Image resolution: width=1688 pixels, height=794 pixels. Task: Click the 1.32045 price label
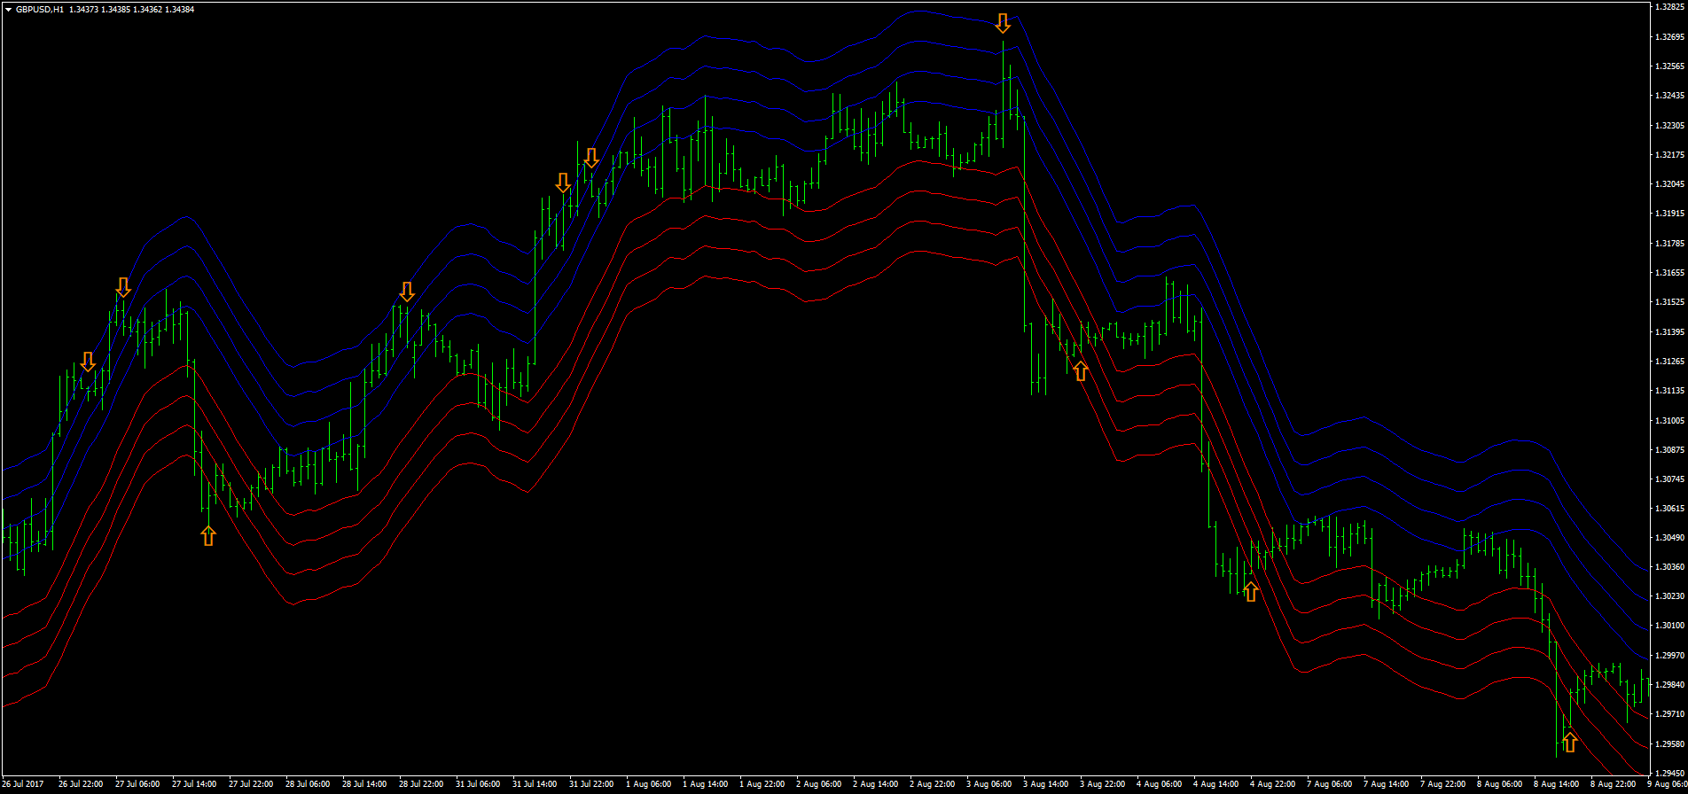coord(1669,183)
